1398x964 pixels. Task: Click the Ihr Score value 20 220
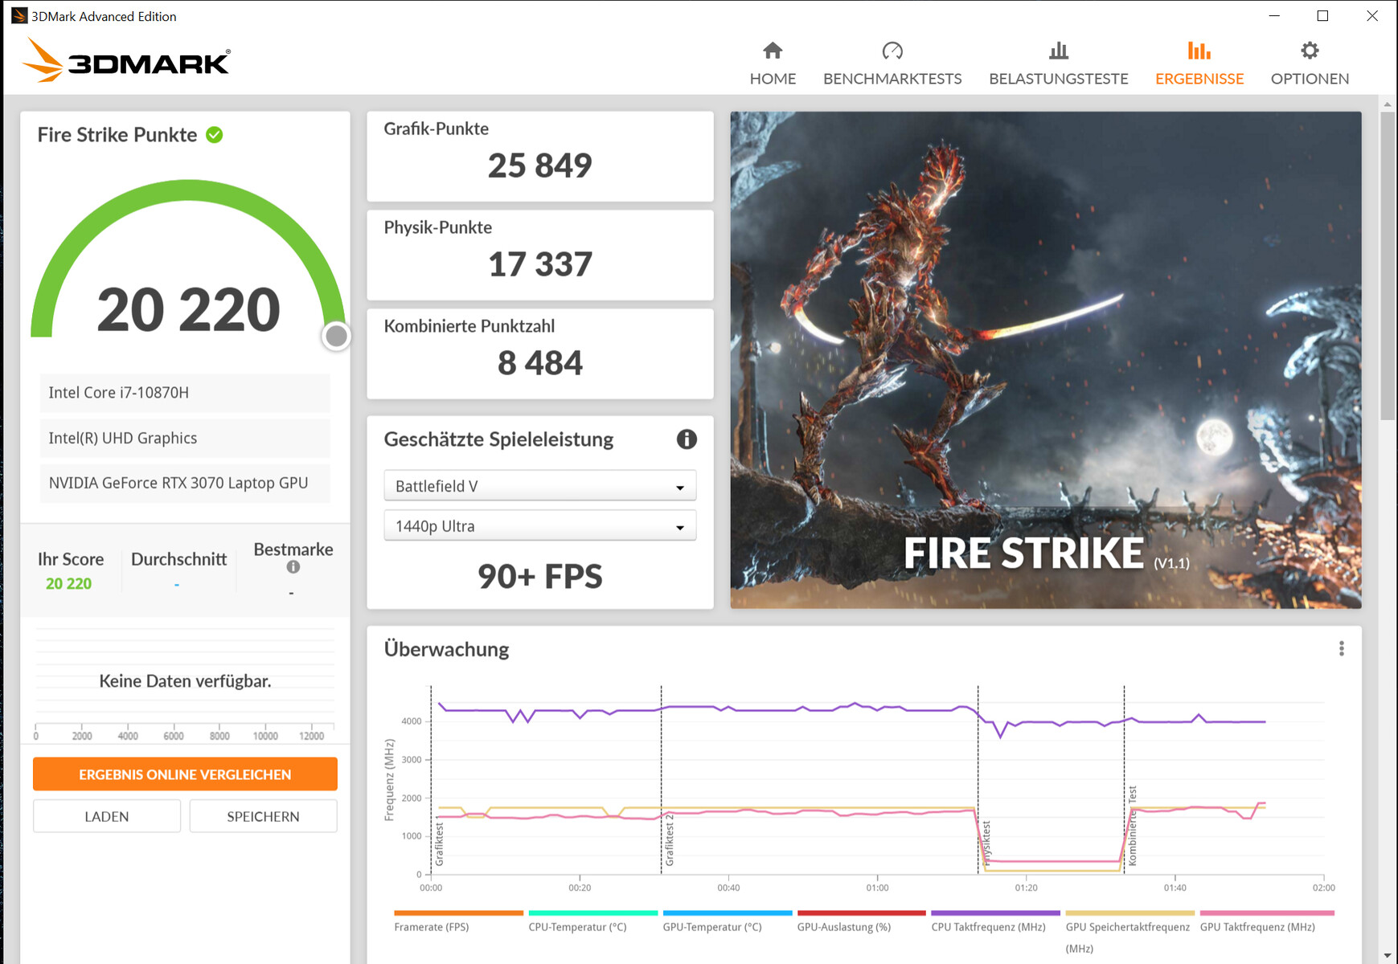(68, 584)
